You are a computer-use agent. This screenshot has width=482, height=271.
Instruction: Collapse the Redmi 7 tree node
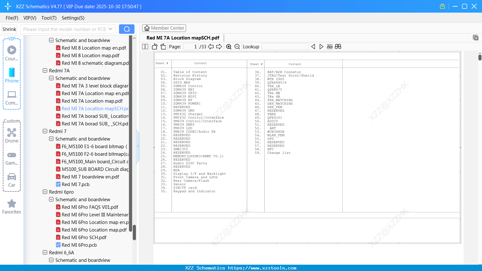[x=45, y=131]
